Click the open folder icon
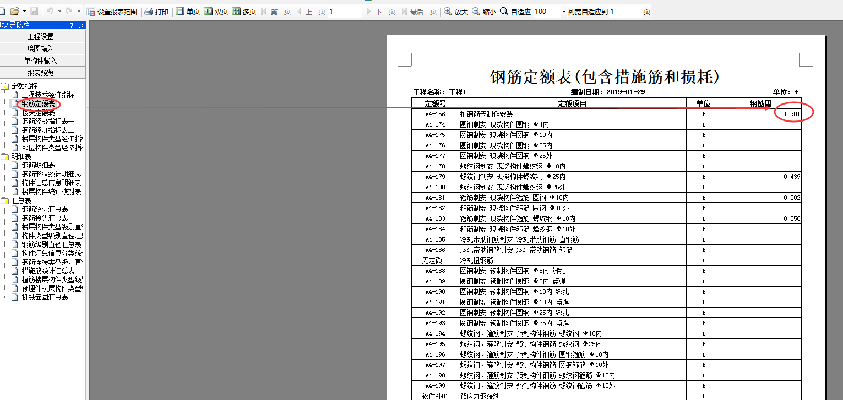 pyautogui.click(x=15, y=11)
